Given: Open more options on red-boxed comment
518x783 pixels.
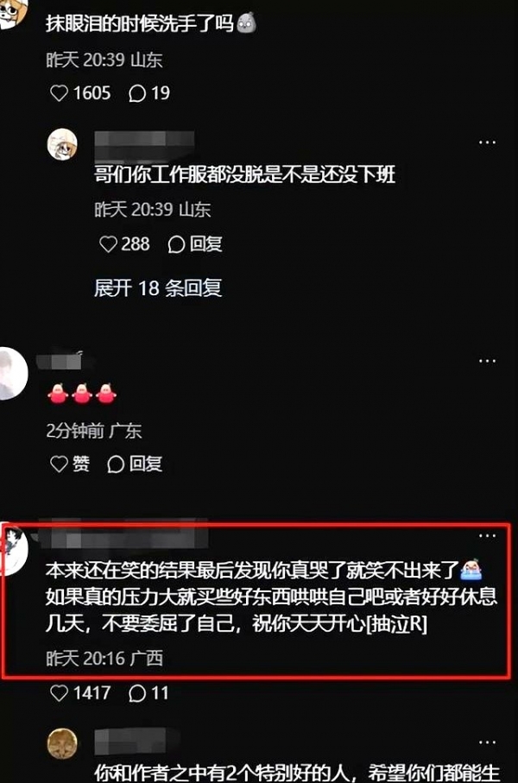Looking at the screenshot, I should (487, 536).
